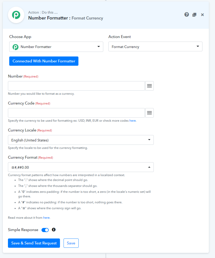Click the help question mark icon
215x258 pixels.
186,15
